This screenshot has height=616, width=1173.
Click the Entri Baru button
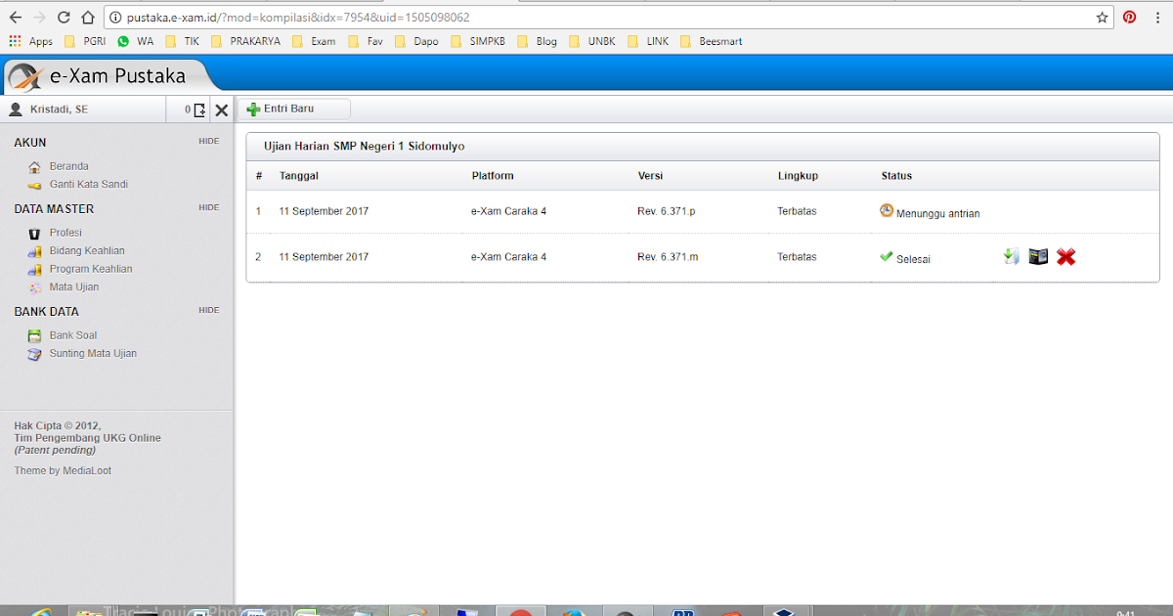[294, 110]
